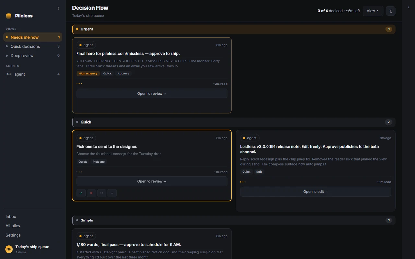
Task: Expand thumbnail card with fullscreen icon
Action: click(x=102, y=193)
